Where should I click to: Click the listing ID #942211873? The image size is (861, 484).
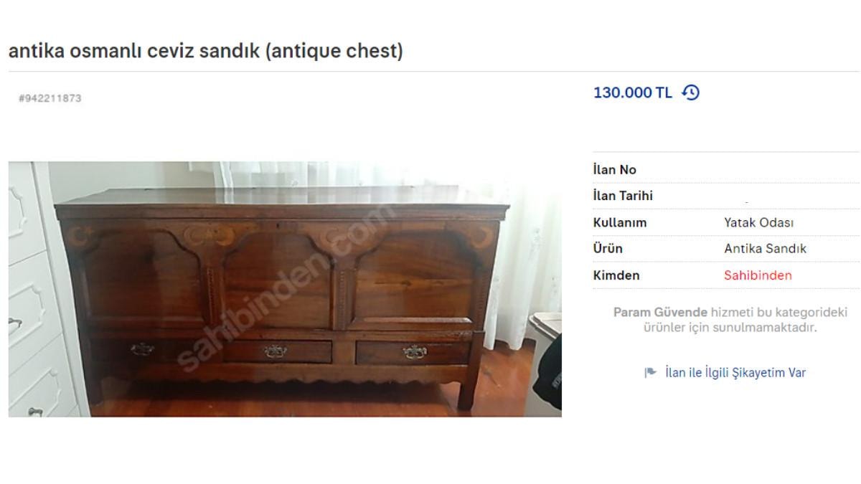tap(50, 98)
